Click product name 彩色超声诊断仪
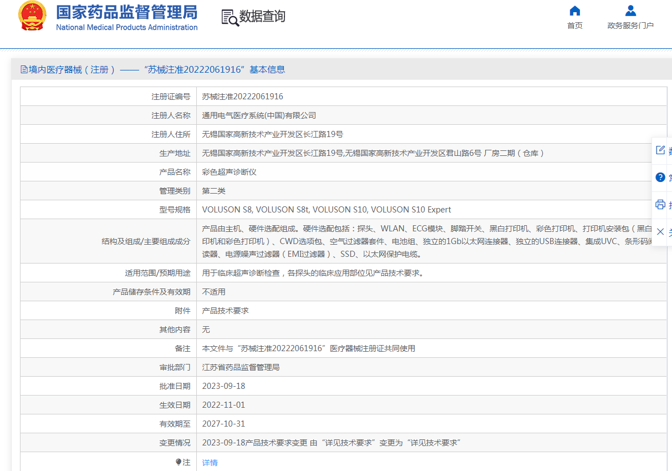Screen dimensions: 672x471 229,172
